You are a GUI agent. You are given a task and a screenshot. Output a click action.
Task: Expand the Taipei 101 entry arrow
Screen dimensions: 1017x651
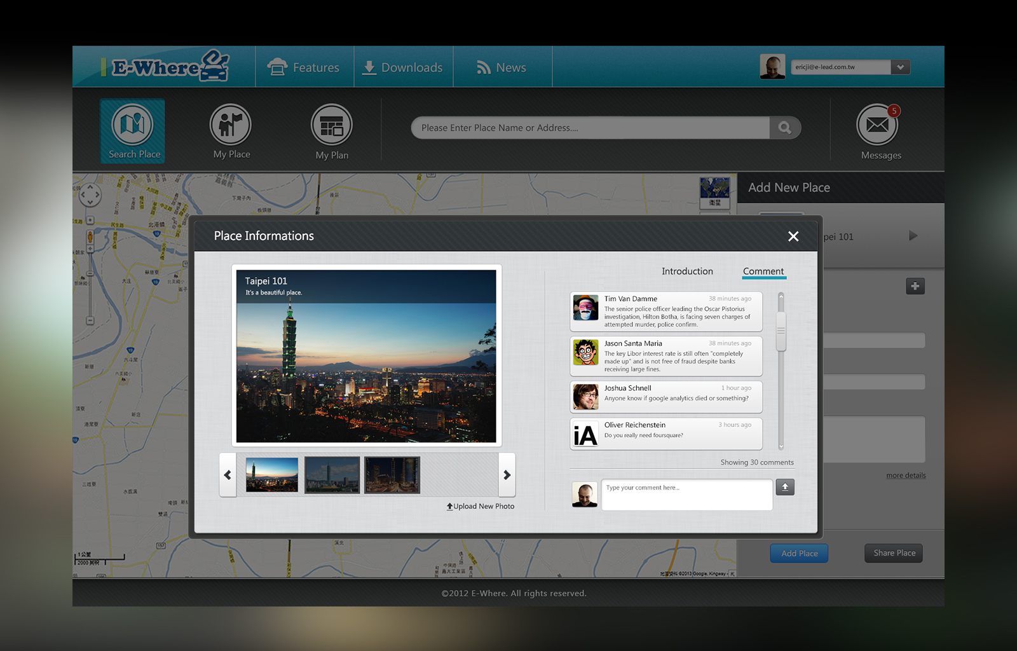click(x=913, y=236)
